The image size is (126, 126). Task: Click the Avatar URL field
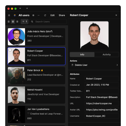pos(102,110)
